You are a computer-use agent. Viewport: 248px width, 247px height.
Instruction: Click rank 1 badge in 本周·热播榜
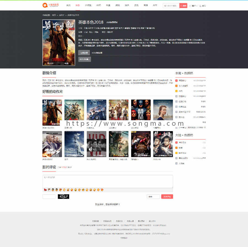[x=176, y=81]
